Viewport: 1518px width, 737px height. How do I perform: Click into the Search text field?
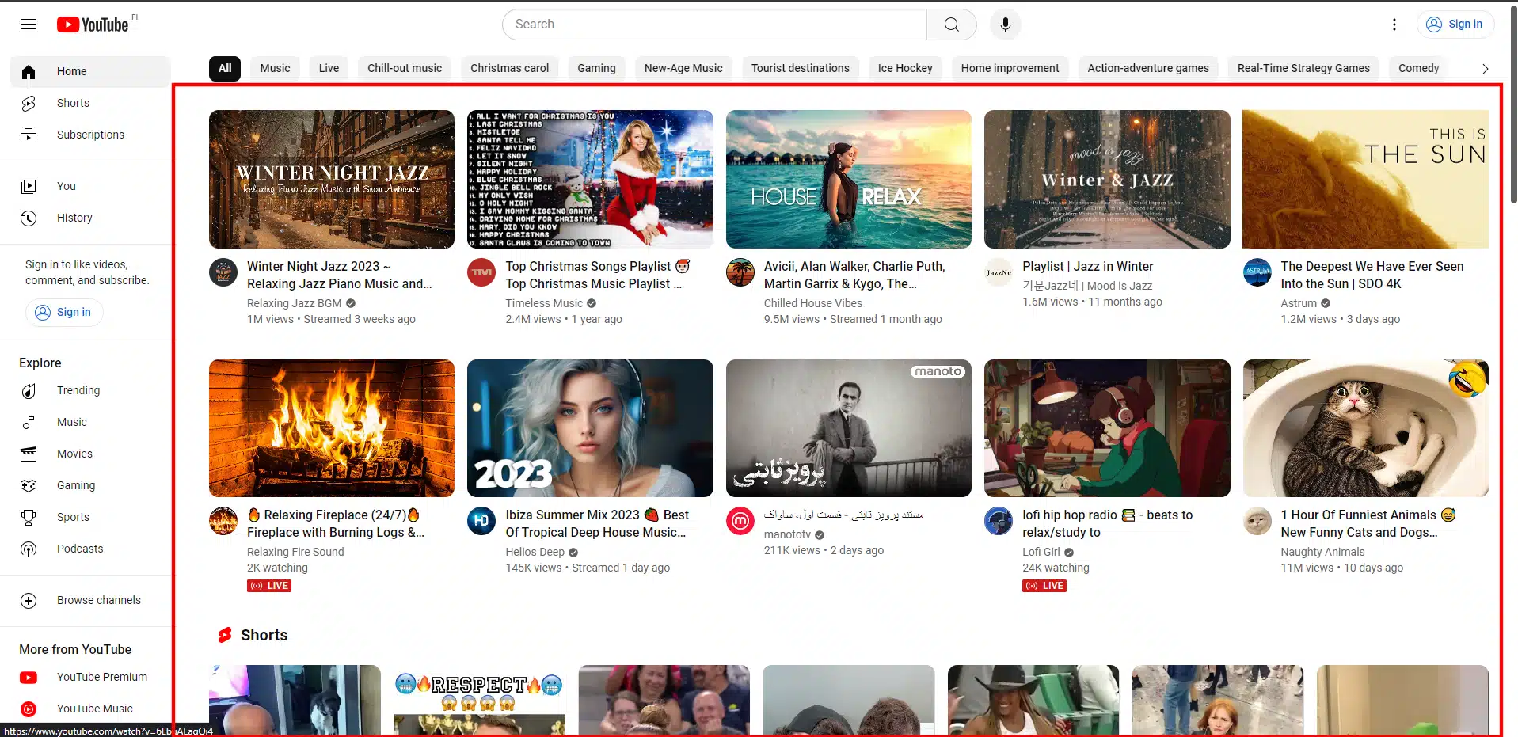tap(713, 25)
